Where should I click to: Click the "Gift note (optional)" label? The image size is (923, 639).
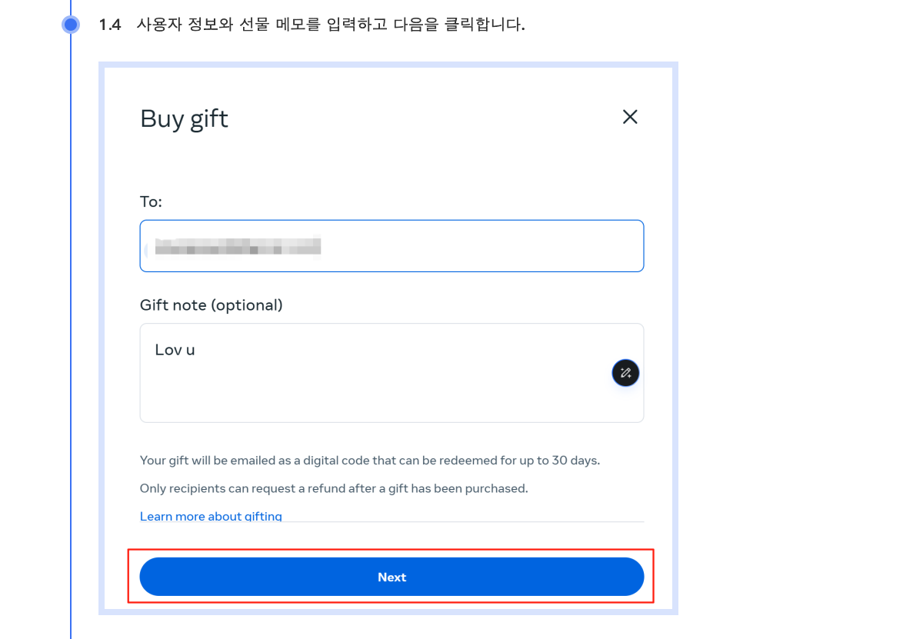tap(211, 305)
